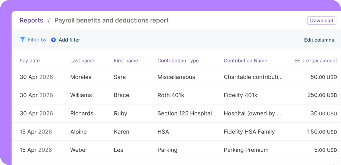Click Roth 401k contribution type
Image resolution: width=341 pixels, height=165 pixels.
tap(171, 95)
